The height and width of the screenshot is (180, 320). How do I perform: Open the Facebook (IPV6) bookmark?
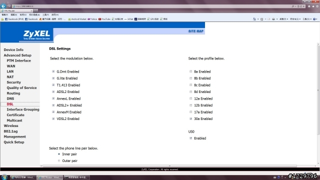coord(14,19)
